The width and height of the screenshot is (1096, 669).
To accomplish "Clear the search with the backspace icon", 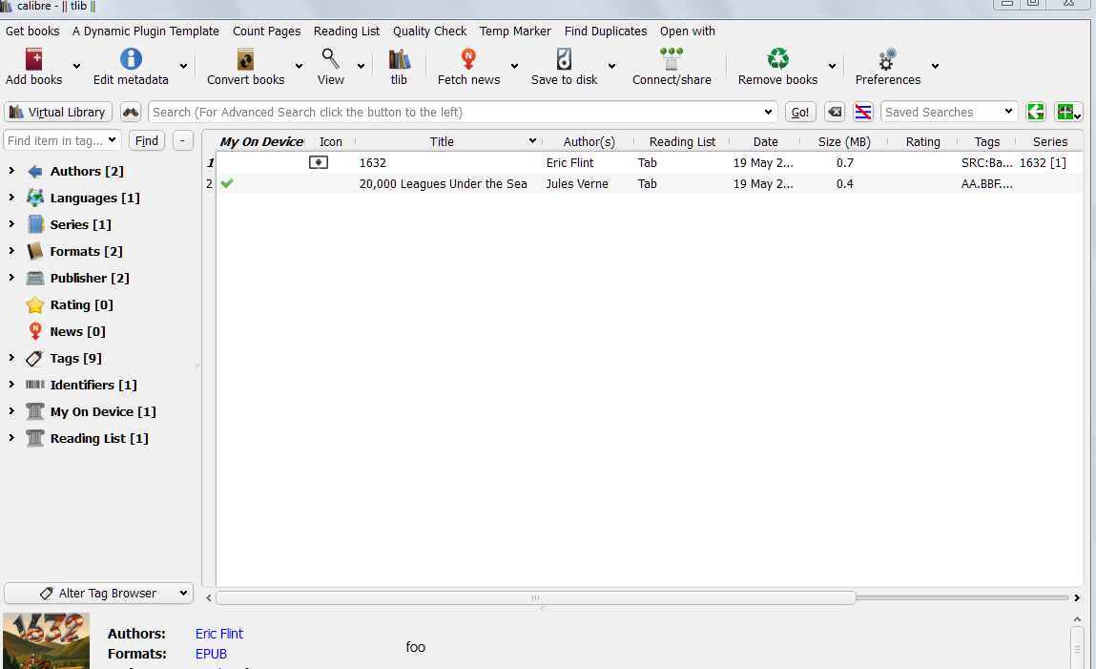I will click(835, 112).
